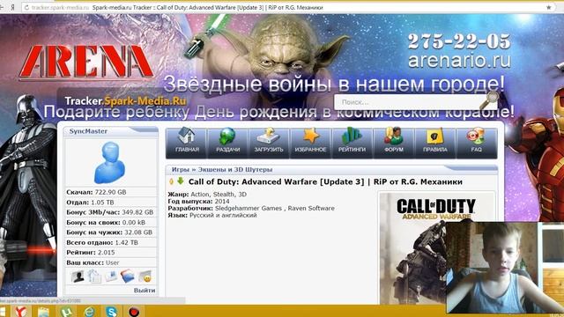Open uTorrent from taskbar
564x317 pixels.
pyautogui.click(x=66, y=311)
